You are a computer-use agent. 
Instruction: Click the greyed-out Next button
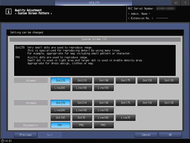[50, 135]
